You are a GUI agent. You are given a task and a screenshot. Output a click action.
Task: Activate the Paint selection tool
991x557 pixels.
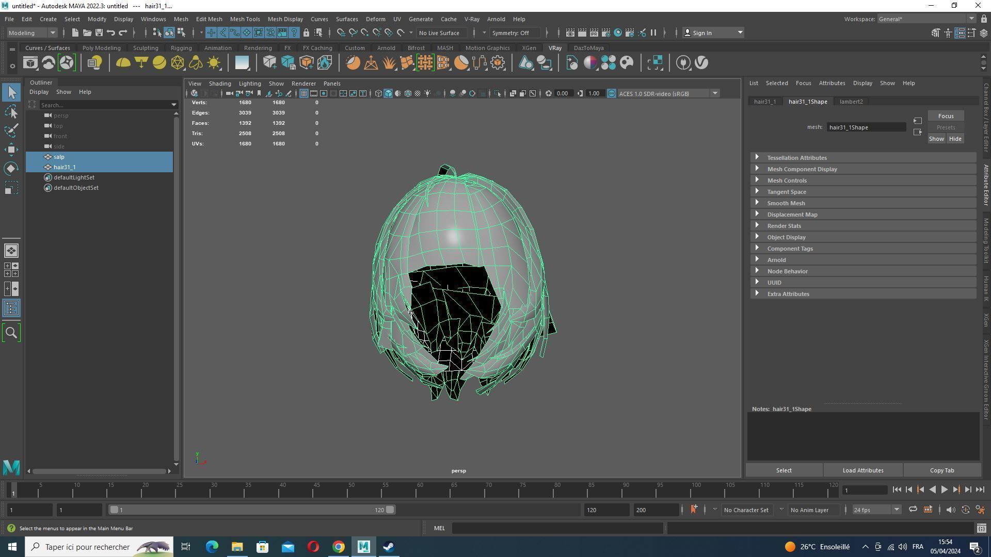coord(11,130)
